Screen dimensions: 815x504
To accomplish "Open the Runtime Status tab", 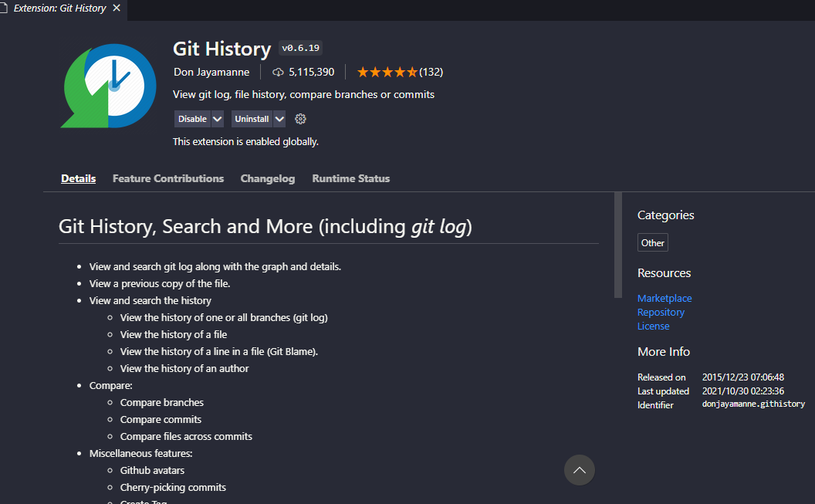I will (351, 178).
